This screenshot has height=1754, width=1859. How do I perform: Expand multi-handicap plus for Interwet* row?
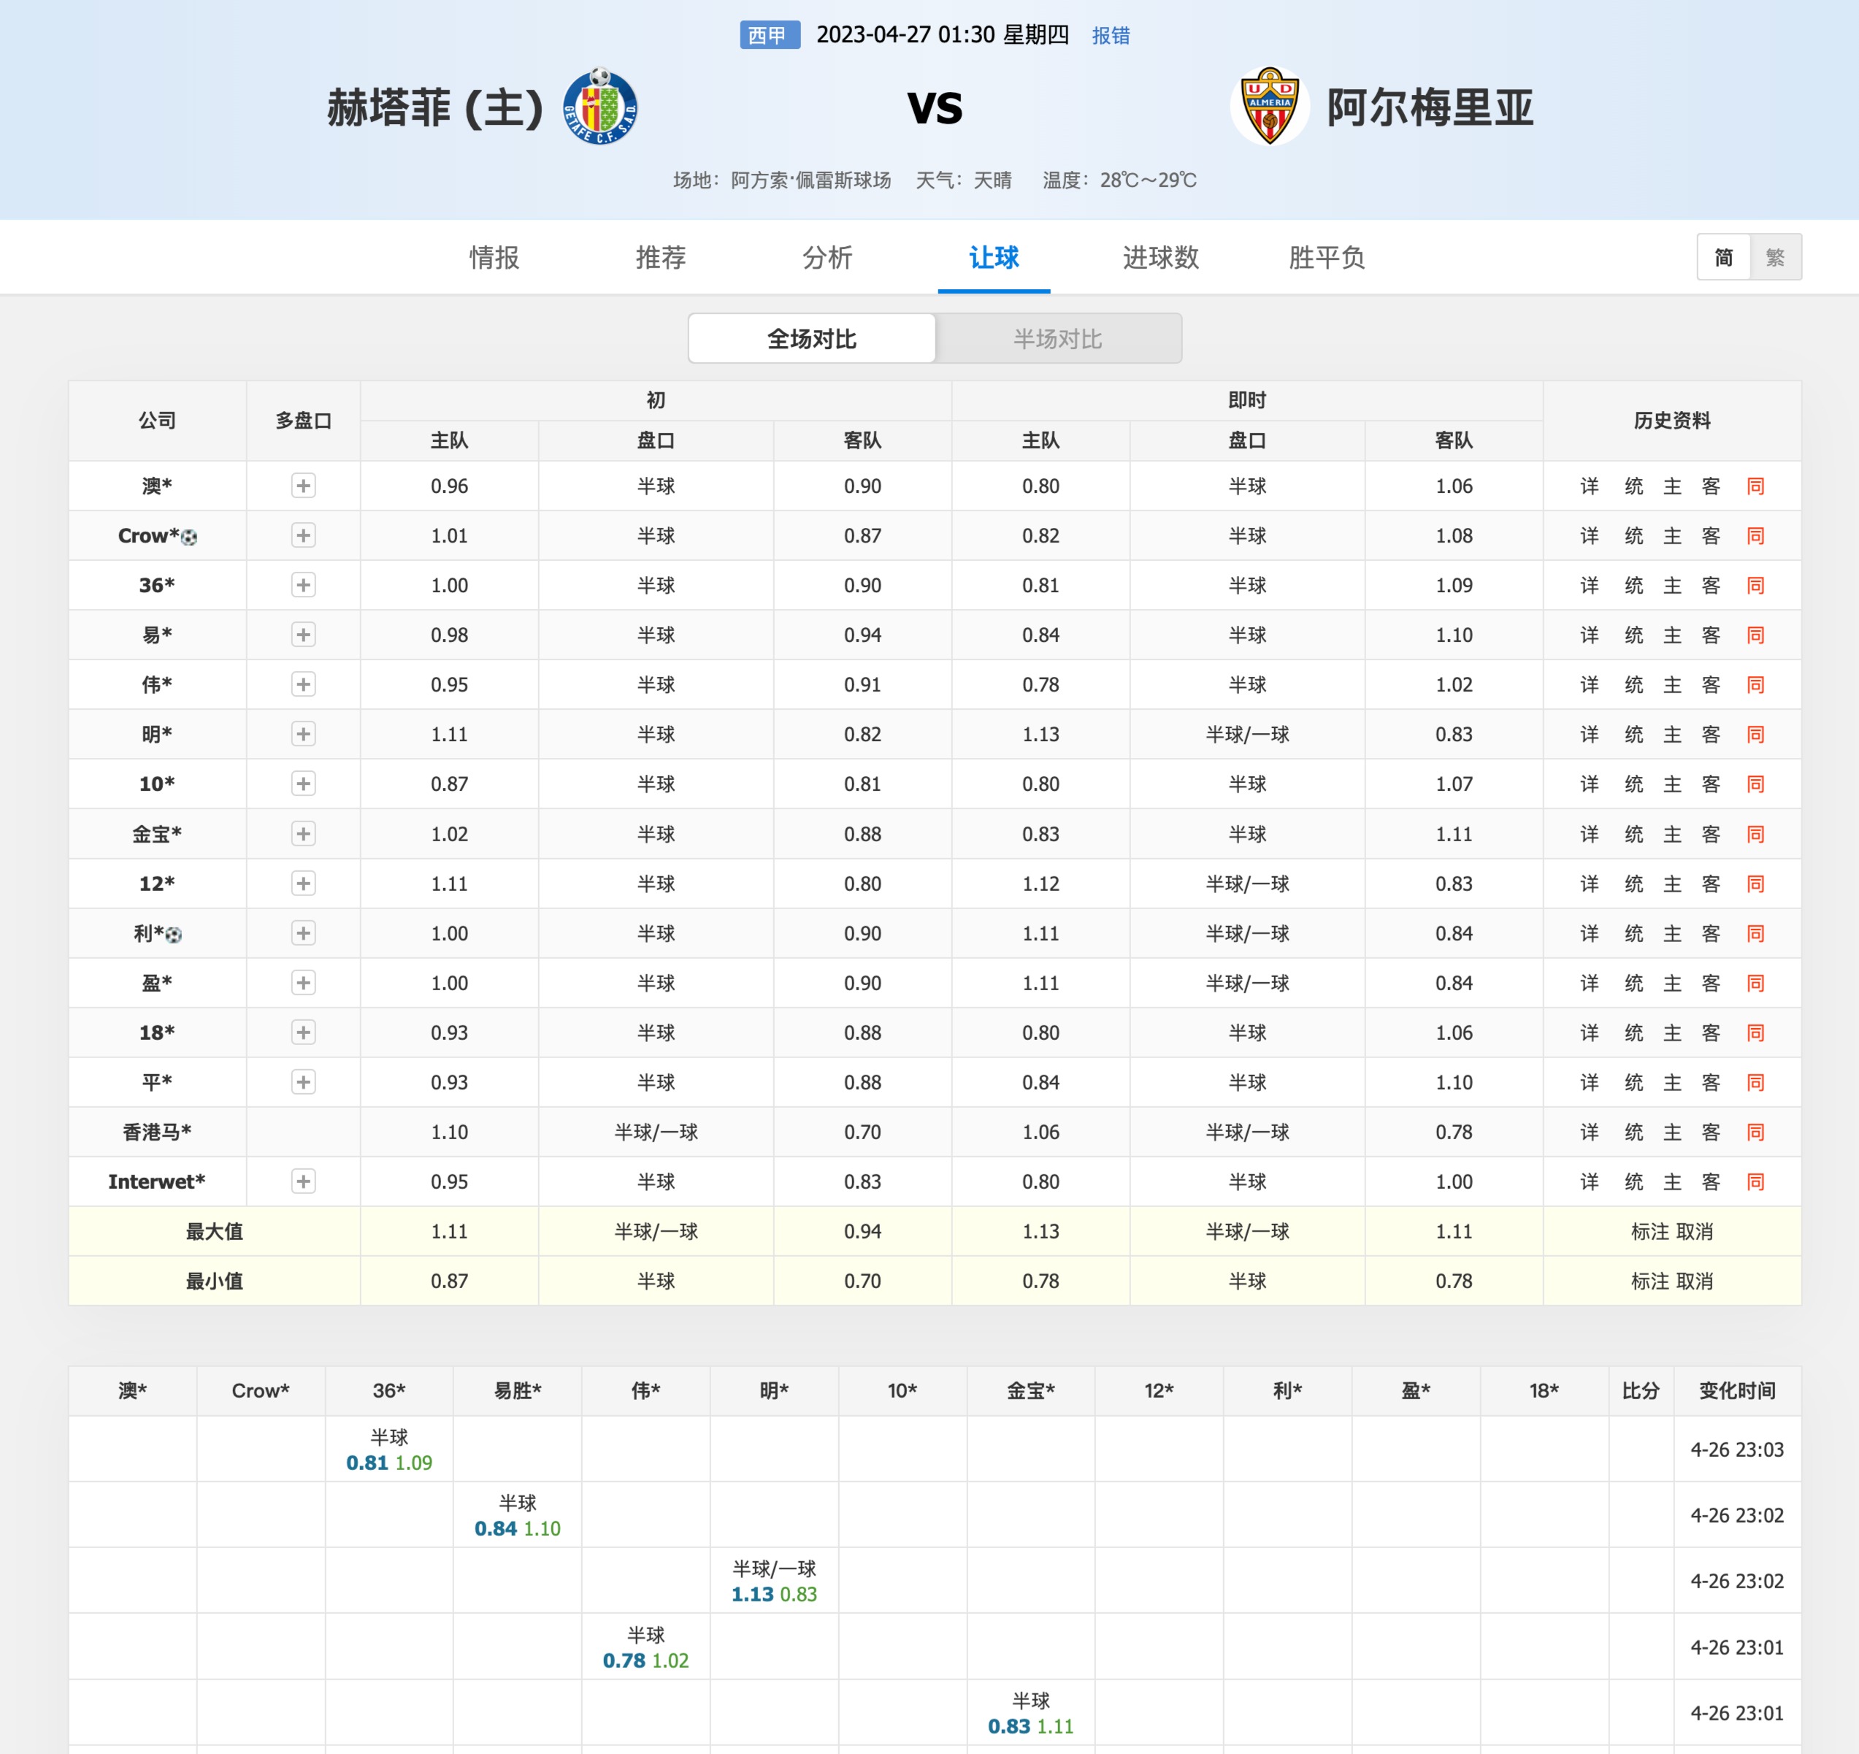(303, 1182)
